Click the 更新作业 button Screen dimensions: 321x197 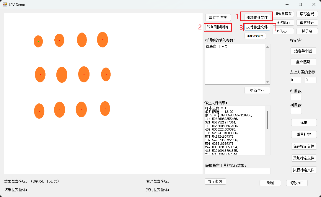click(x=257, y=90)
